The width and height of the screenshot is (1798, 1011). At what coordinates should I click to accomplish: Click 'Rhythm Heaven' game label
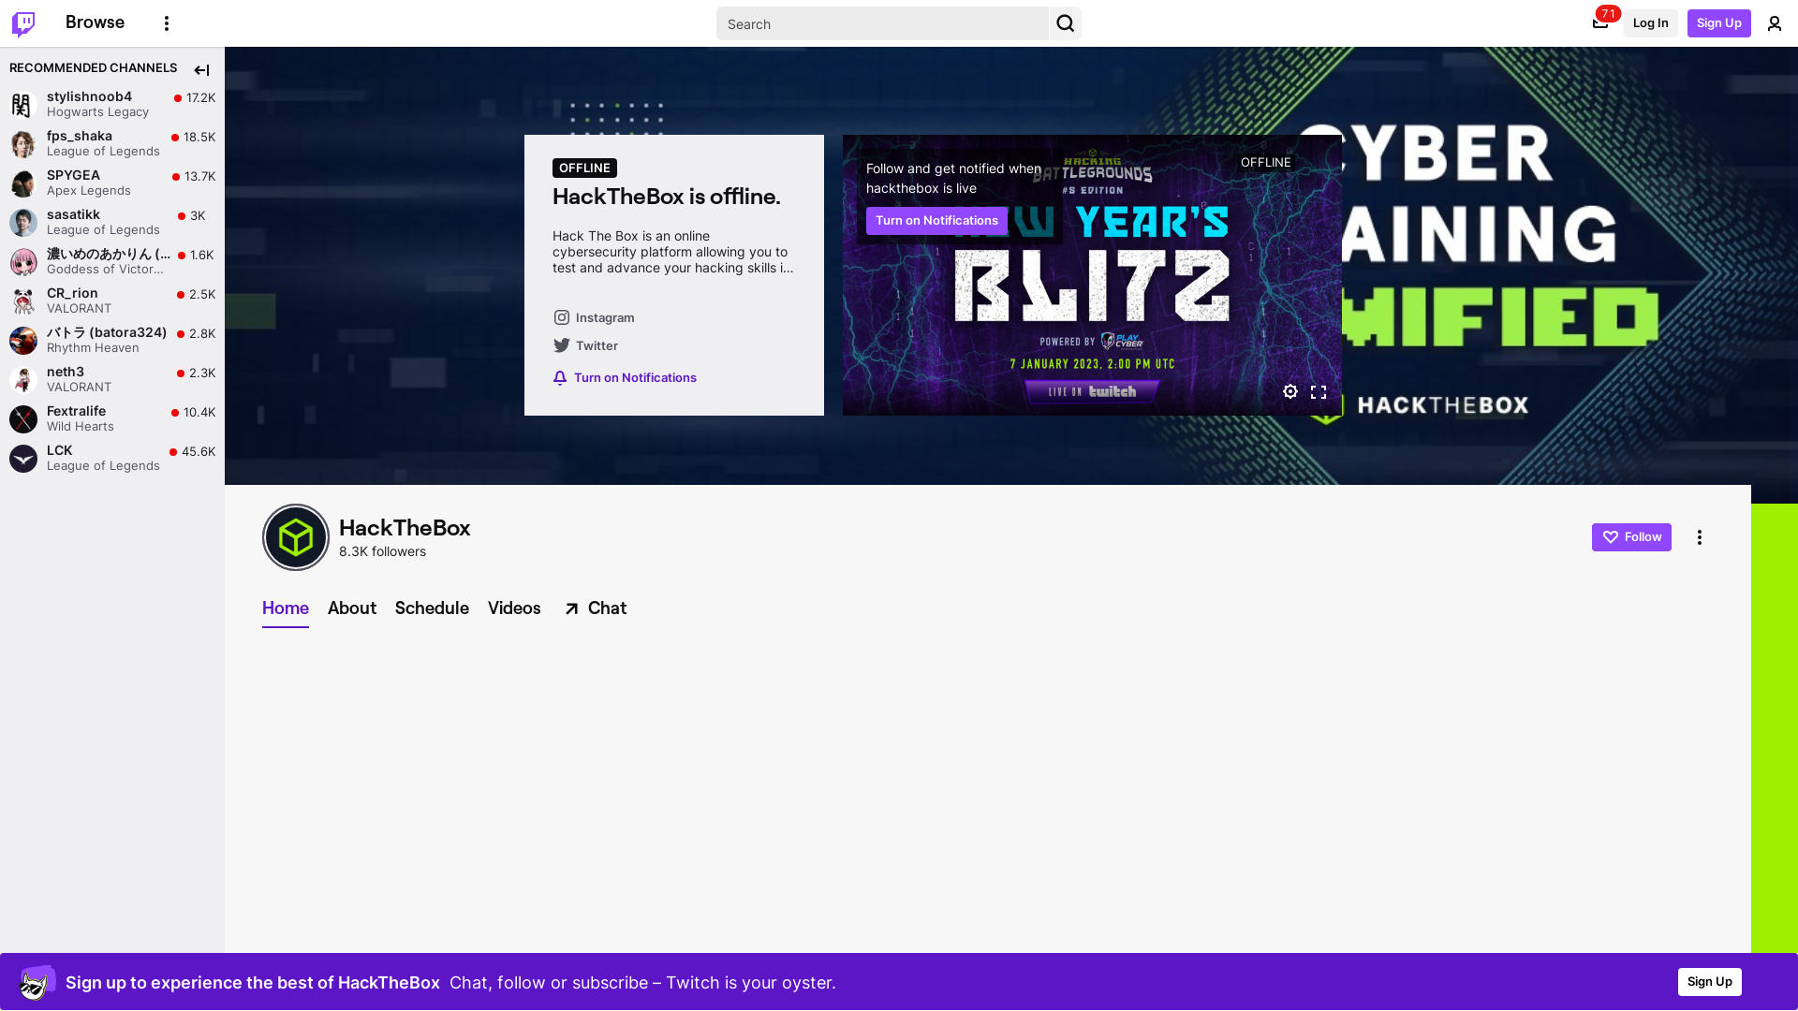tap(93, 347)
